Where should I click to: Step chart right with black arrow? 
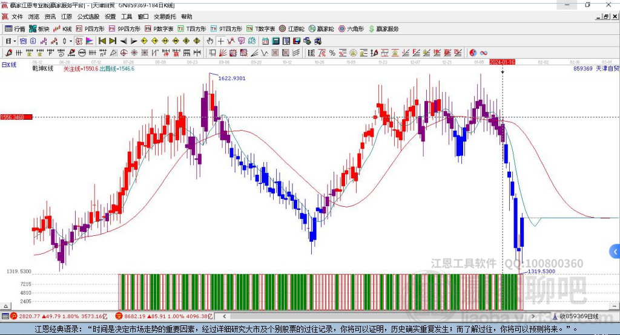tap(134, 41)
